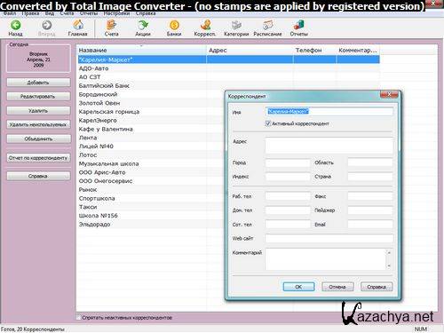This screenshot has width=444, height=333.
Task: Click the Дом. тел input field
Action: tap(288, 210)
